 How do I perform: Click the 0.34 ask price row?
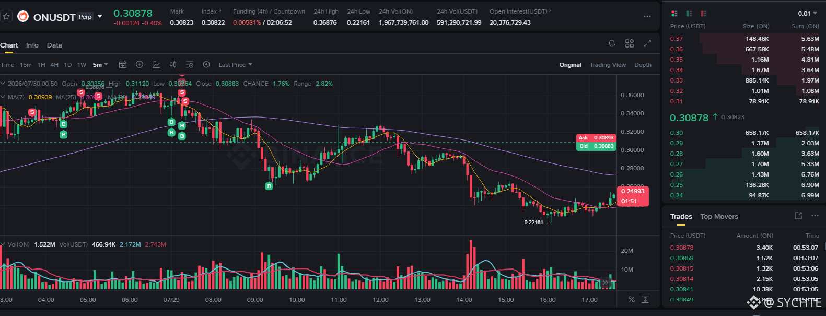(x=744, y=70)
